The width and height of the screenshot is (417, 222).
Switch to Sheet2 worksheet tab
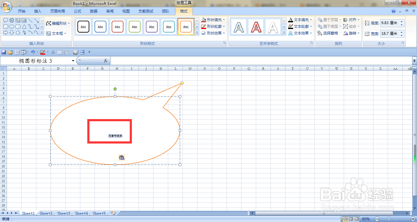coord(46,213)
